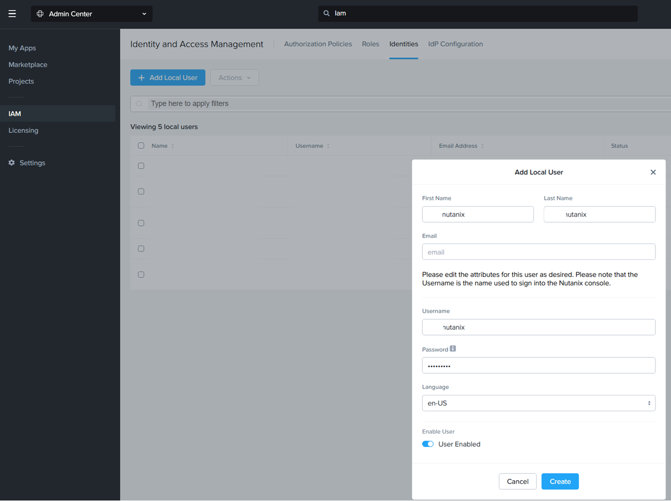Open the hamburger navigation menu
The width and height of the screenshot is (671, 501).
click(12, 14)
